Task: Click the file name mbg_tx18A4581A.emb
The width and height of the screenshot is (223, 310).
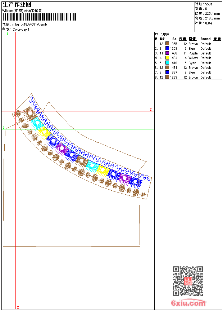Action: 29,25
